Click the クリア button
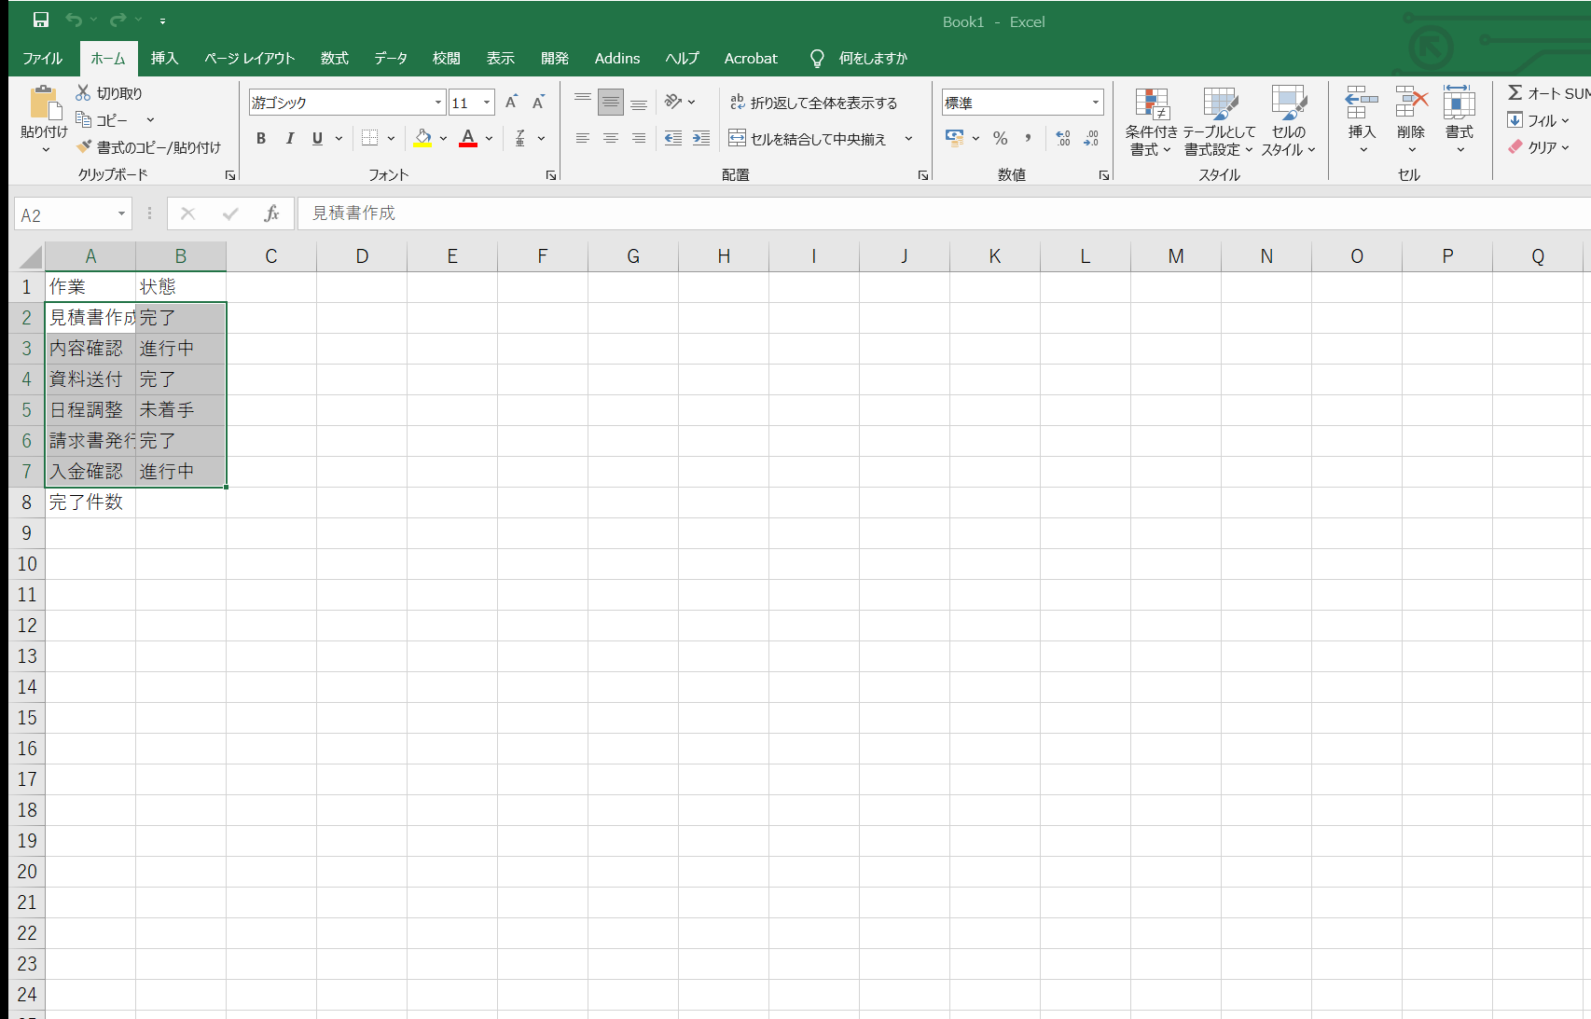 [1539, 147]
